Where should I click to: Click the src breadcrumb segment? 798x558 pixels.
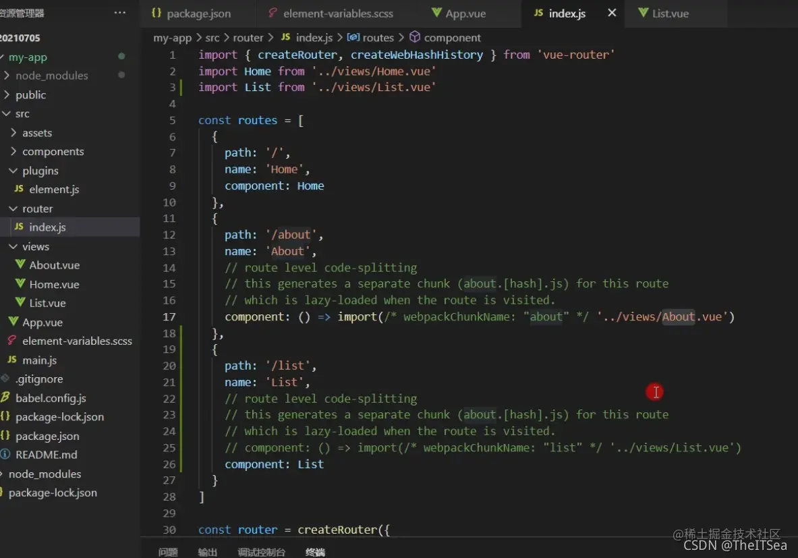pyautogui.click(x=212, y=38)
